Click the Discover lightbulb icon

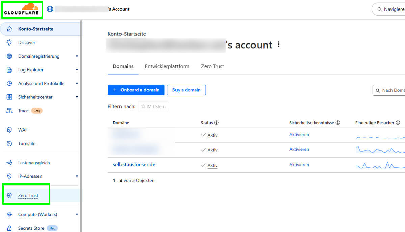9,42
